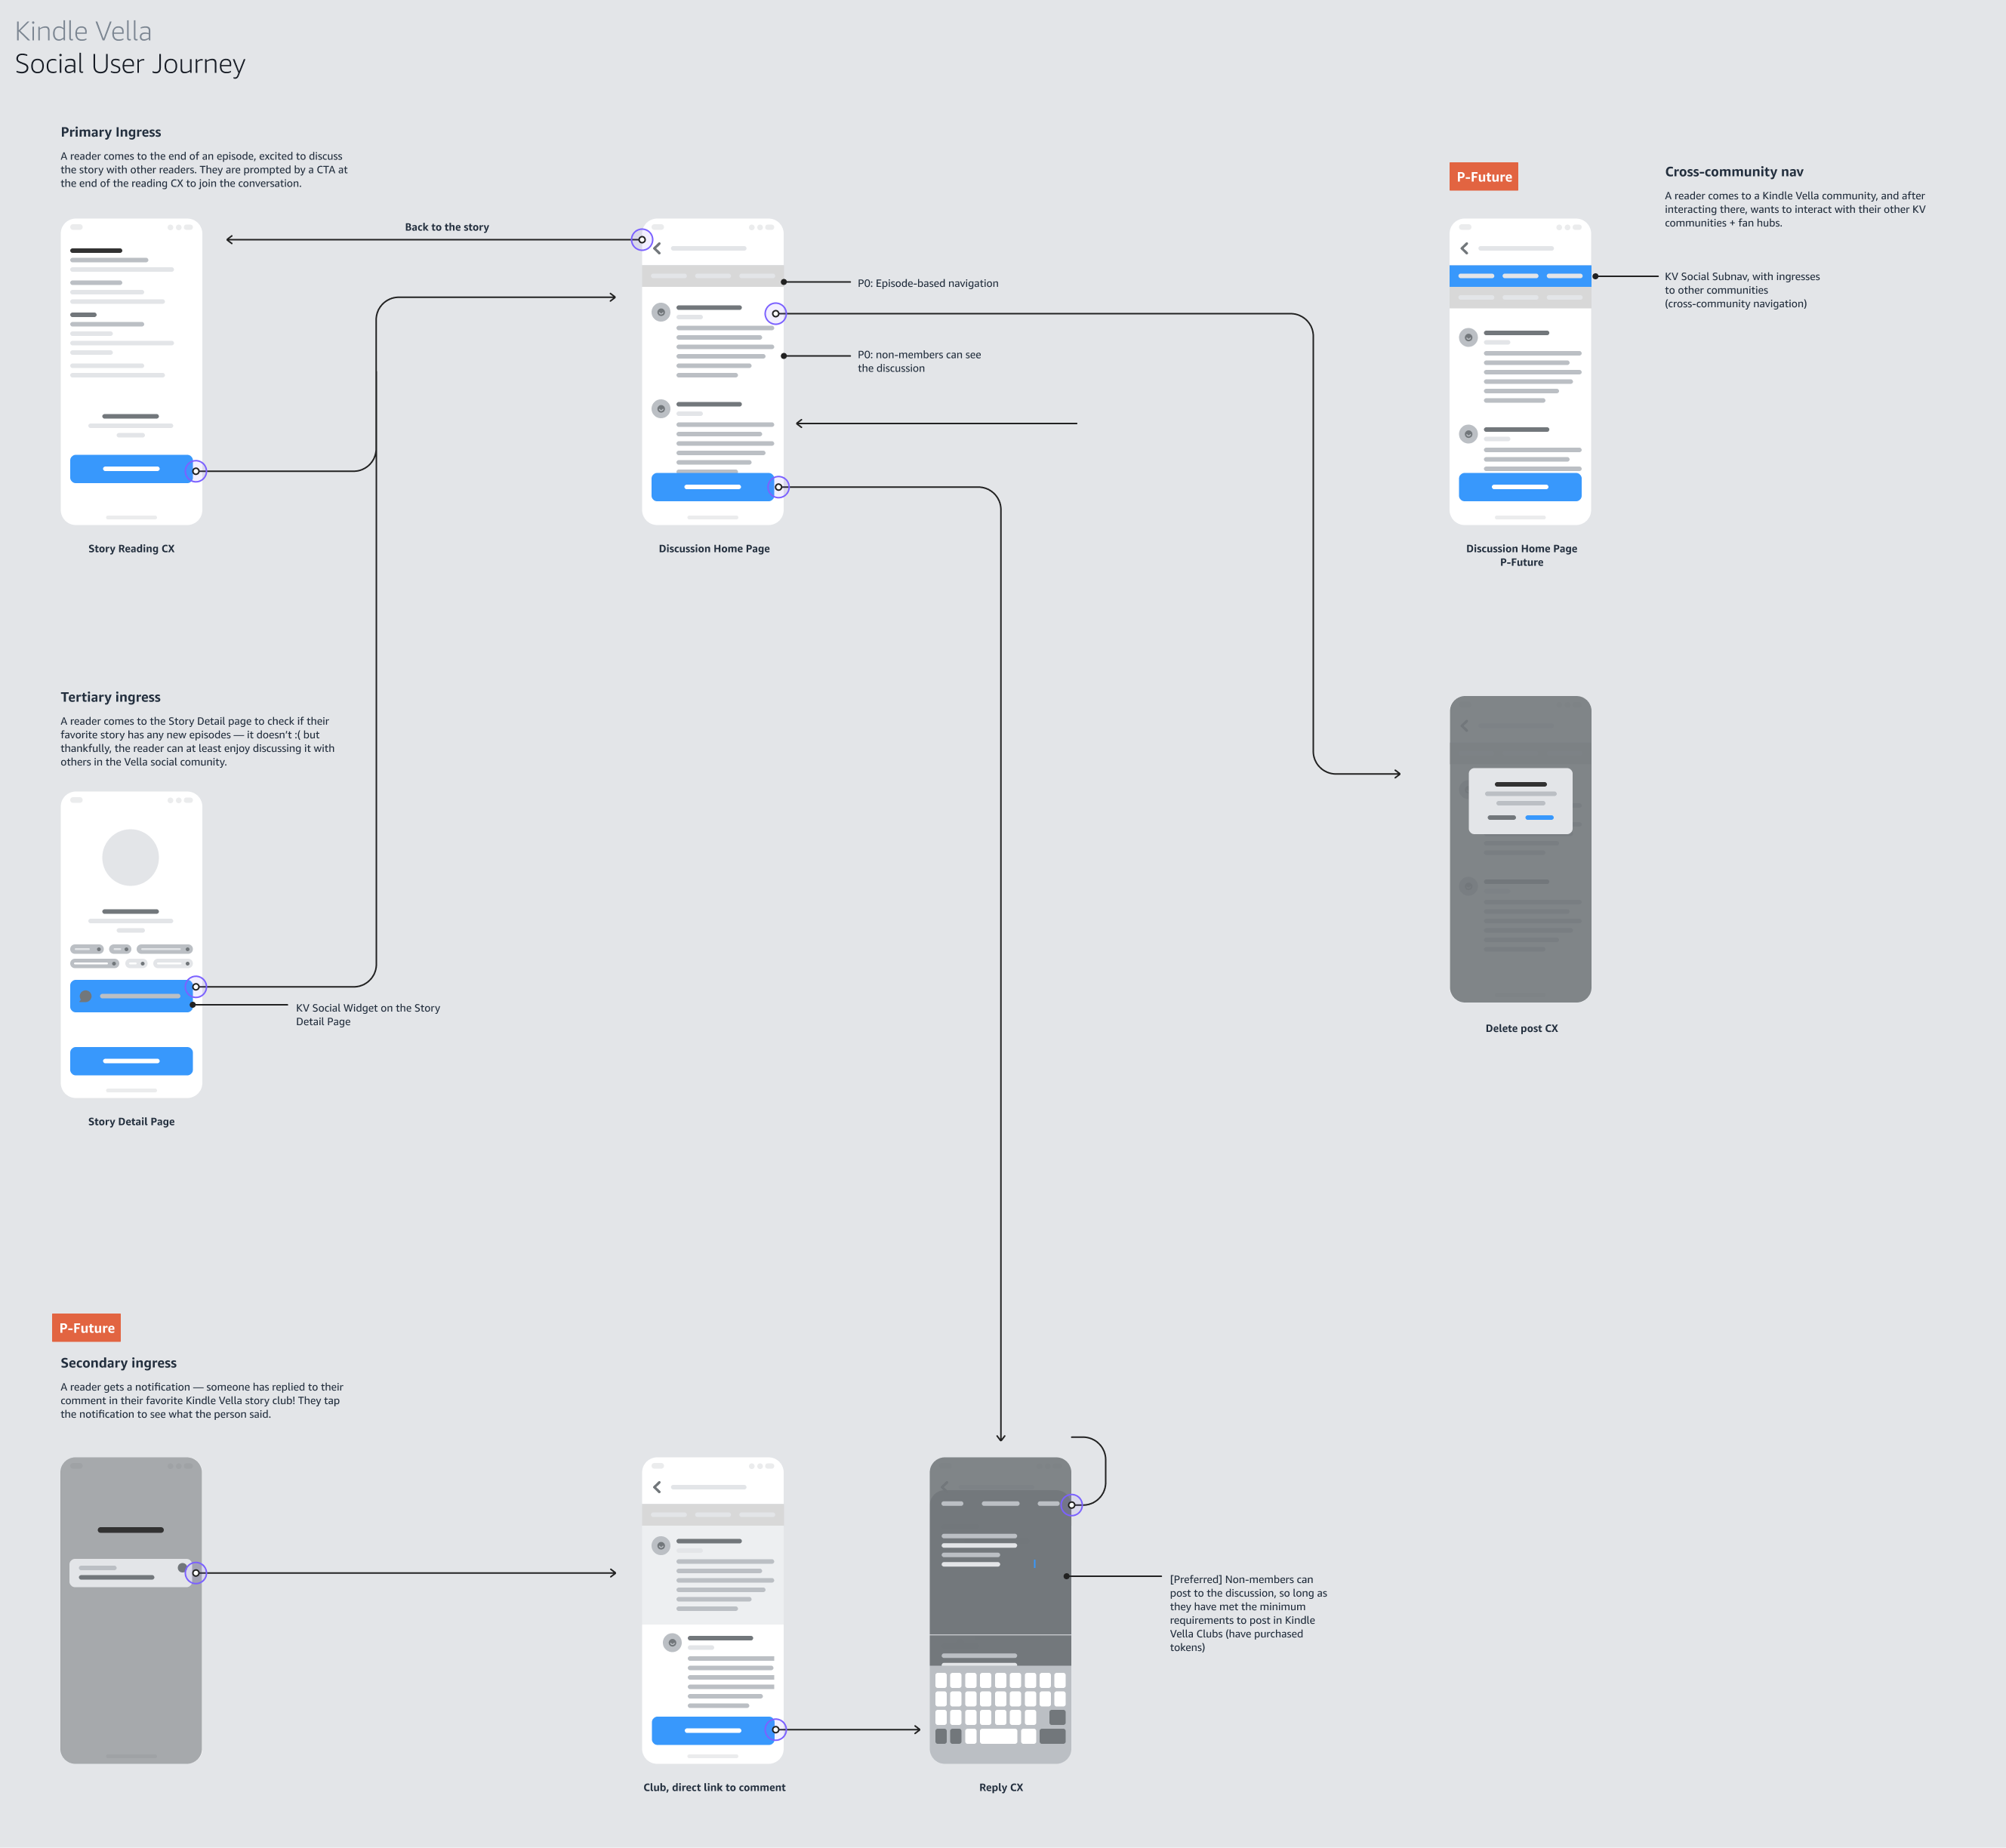Screen dimensions: 2006x1848
Task: Click 'KV Social Widget on the Story Detail Page' note
Action: [368, 1015]
